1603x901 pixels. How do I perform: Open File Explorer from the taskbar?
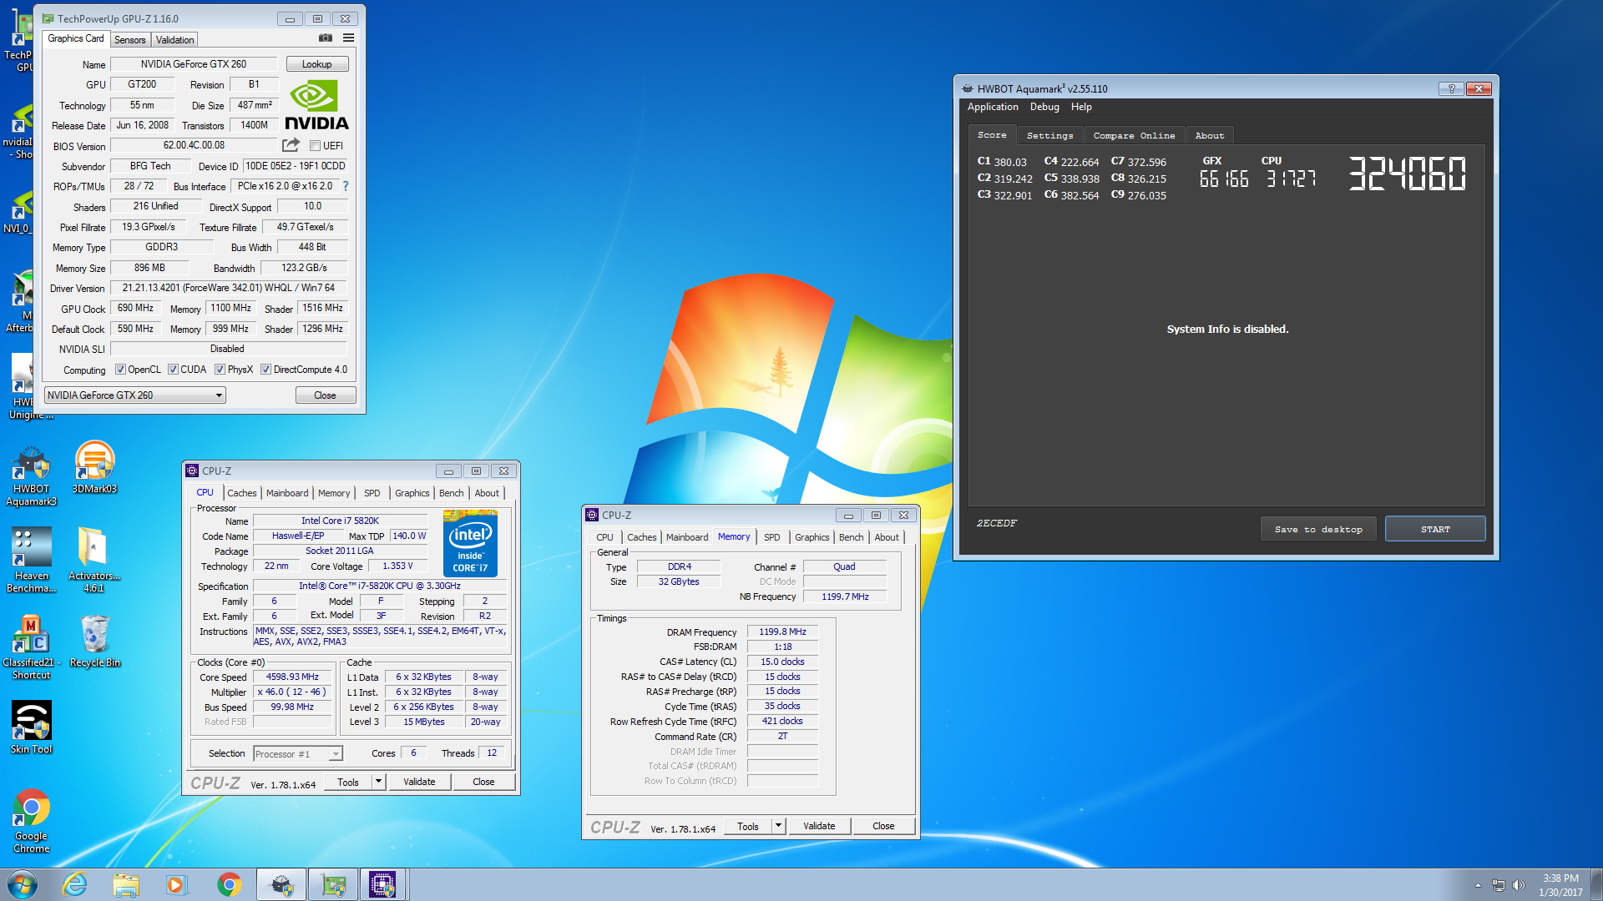[126, 884]
